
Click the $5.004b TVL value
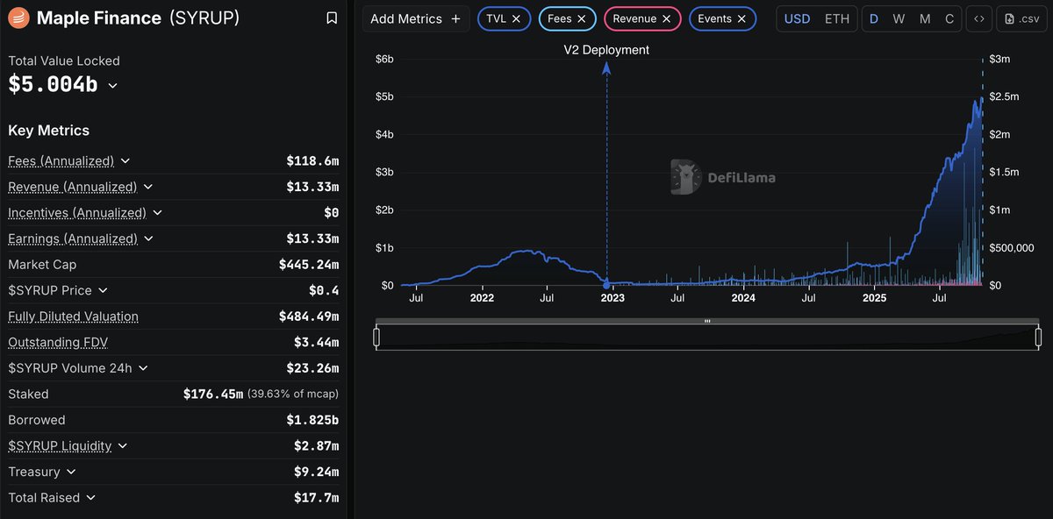pos(53,85)
